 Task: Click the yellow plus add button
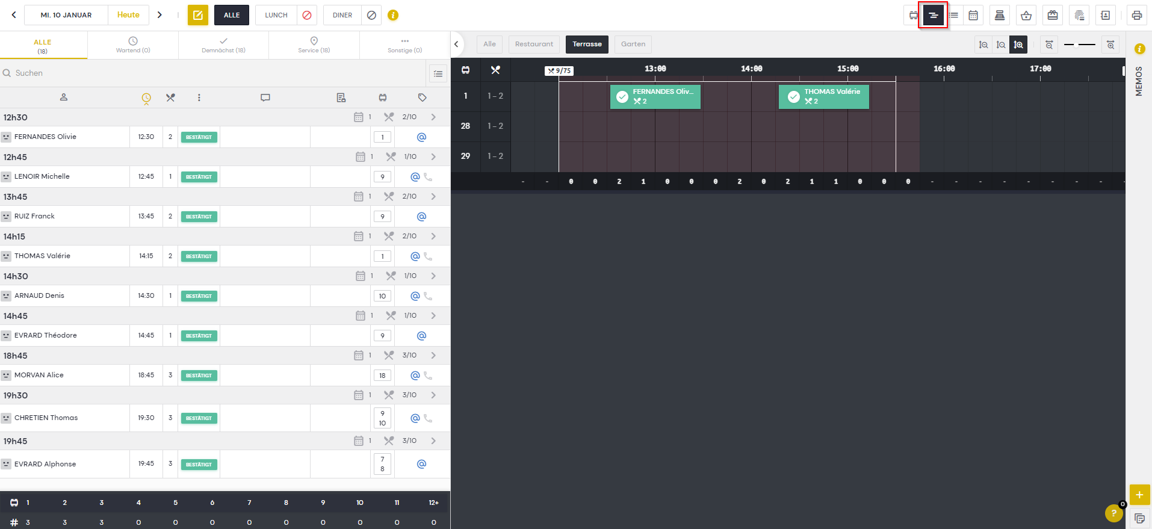click(x=1139, y=495)
